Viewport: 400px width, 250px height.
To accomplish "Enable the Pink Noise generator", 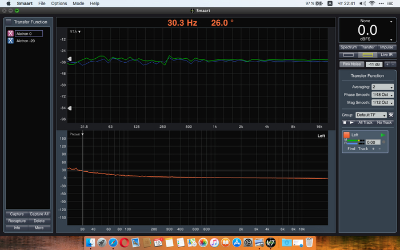I will (353, 64).
